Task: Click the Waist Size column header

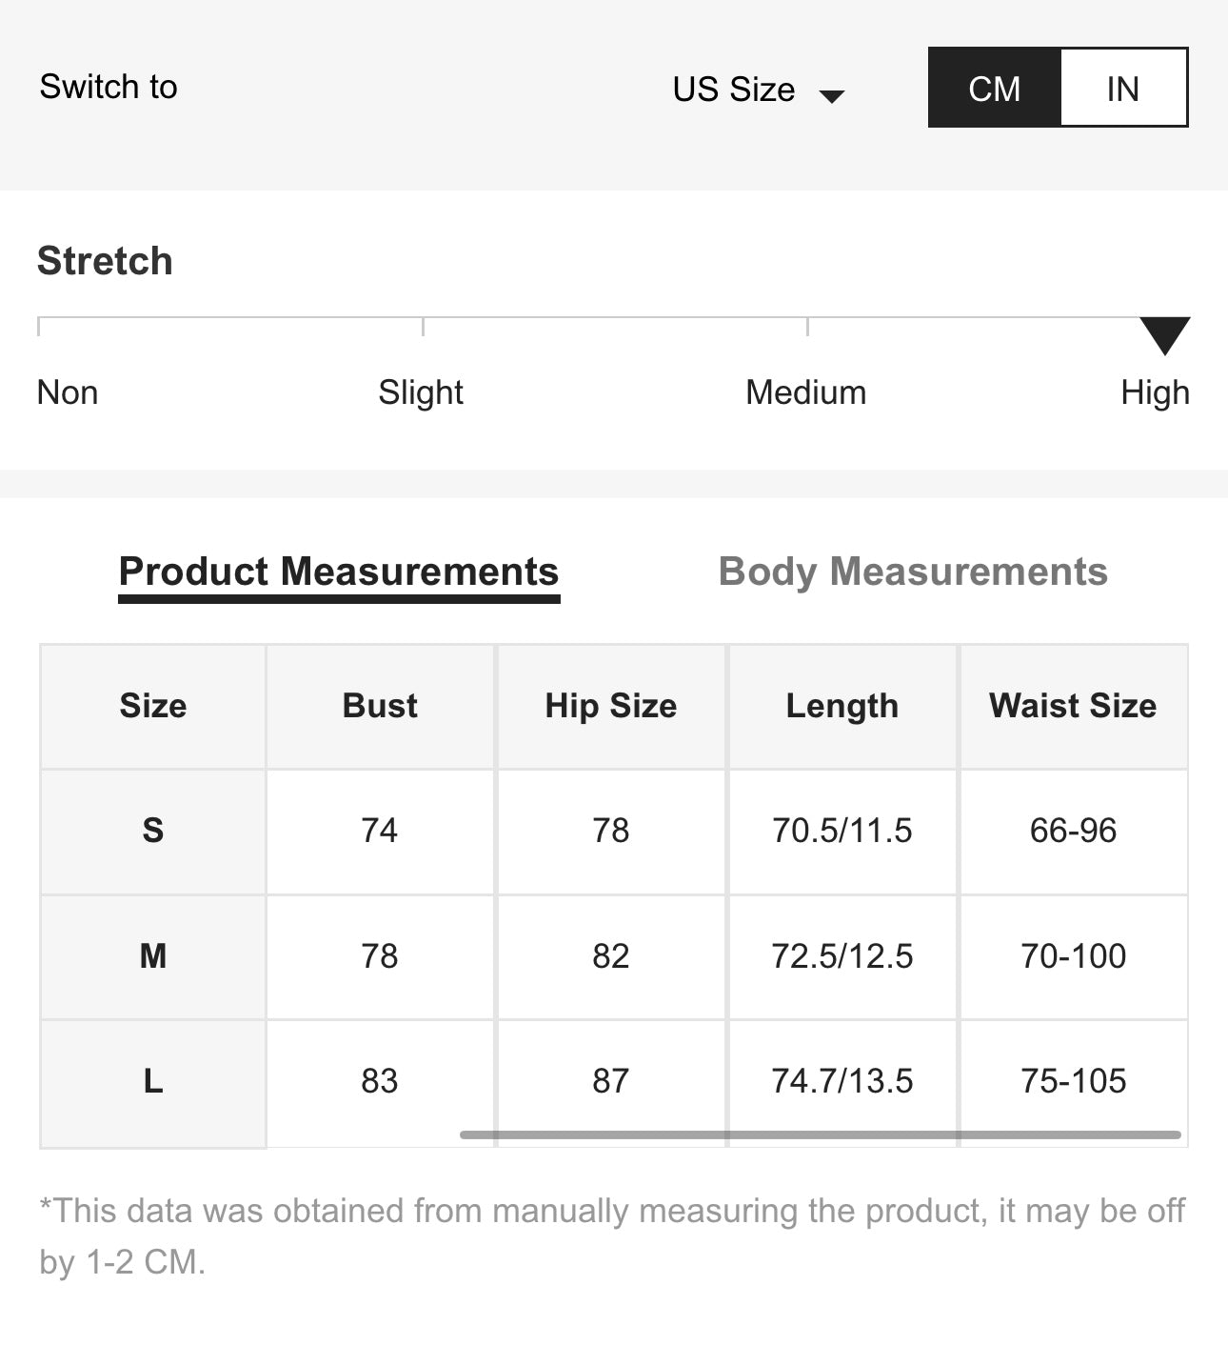Action: [x=1072, y=706]
